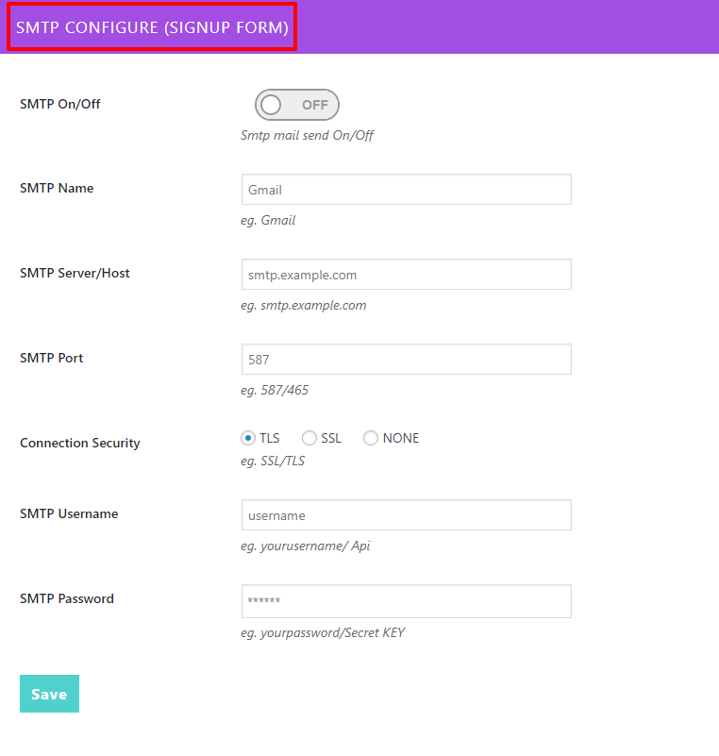Select NONE for connection security
The height and width of the screenshot is (756, 719).
coord(371,438)
